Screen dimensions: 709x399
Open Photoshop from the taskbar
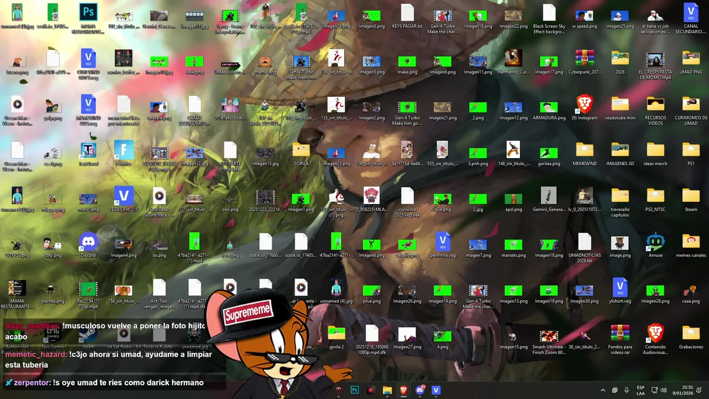(x=354, y=390)
